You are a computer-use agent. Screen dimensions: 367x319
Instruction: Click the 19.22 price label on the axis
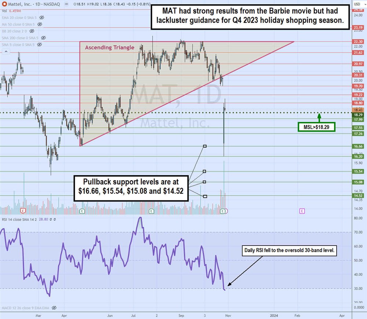pyautogui.click(x=358, y=95)
